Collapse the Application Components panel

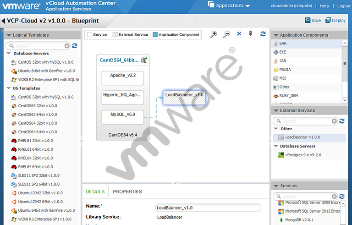(275, 35)
